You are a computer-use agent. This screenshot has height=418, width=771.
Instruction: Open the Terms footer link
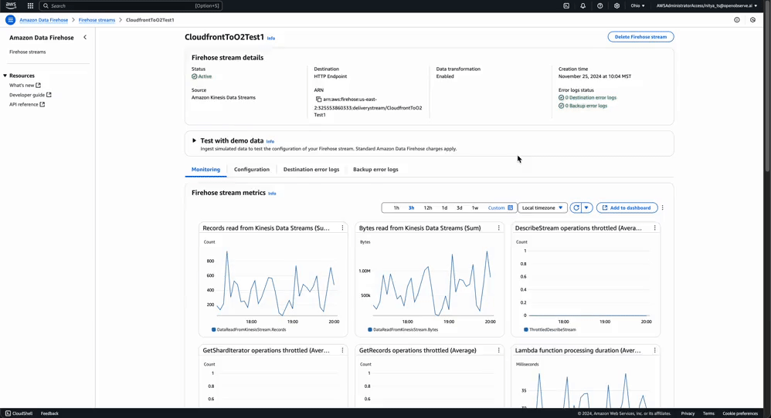[x=708, y=413]
